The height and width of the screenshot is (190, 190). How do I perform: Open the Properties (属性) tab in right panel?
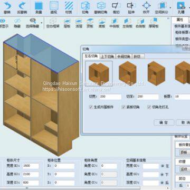(179, 20)
